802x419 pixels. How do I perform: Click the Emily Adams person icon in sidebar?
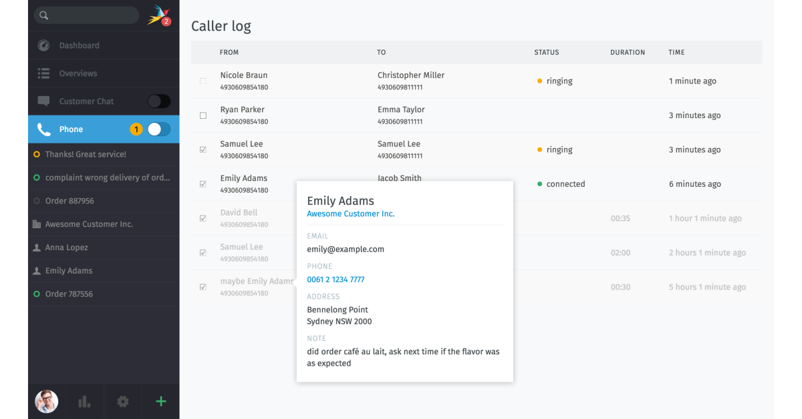pos(36,271)
